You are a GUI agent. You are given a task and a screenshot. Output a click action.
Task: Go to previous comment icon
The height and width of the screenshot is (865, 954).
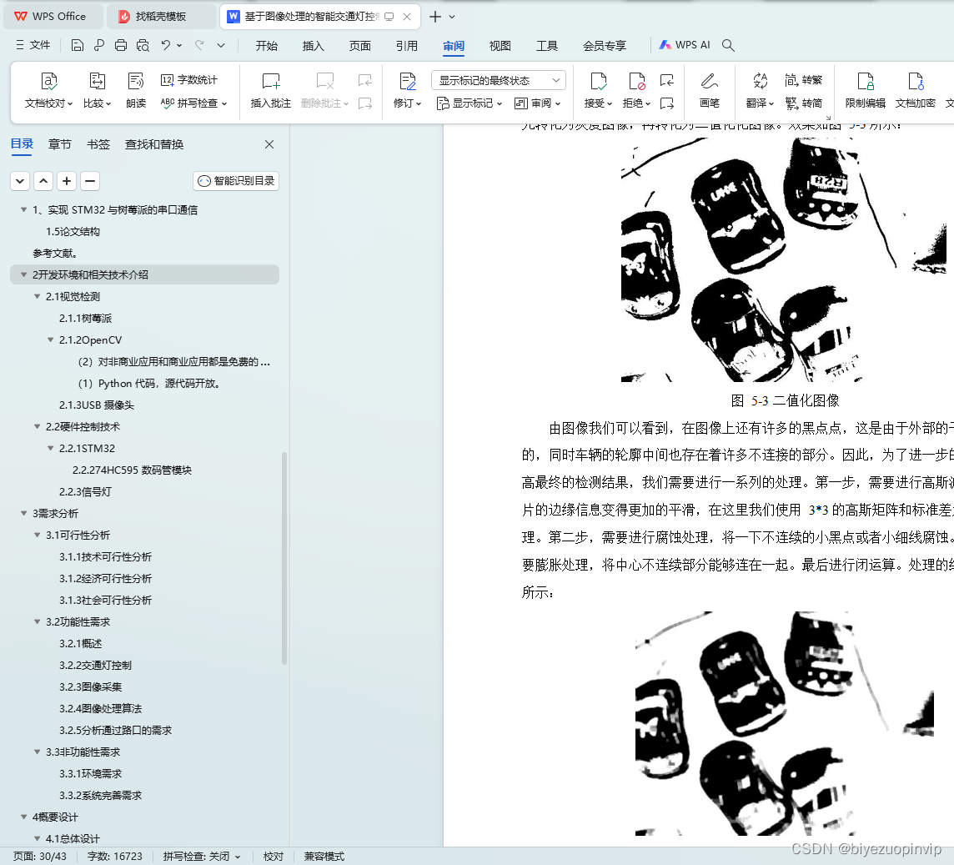365,80
